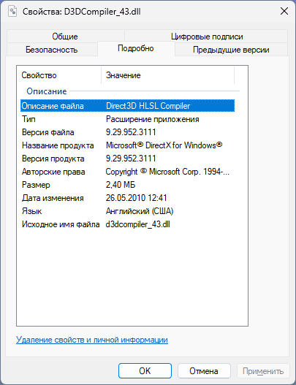Screen dimensions: 296x385
Task: Select the Подробно tab
Action: coord(136,48)
